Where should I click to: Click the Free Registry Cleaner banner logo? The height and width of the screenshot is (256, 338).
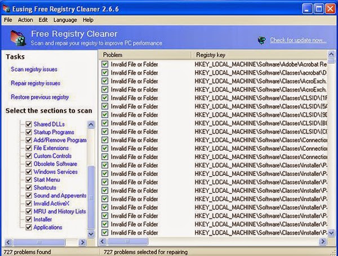pyautogui.click(x=18, y=38)
